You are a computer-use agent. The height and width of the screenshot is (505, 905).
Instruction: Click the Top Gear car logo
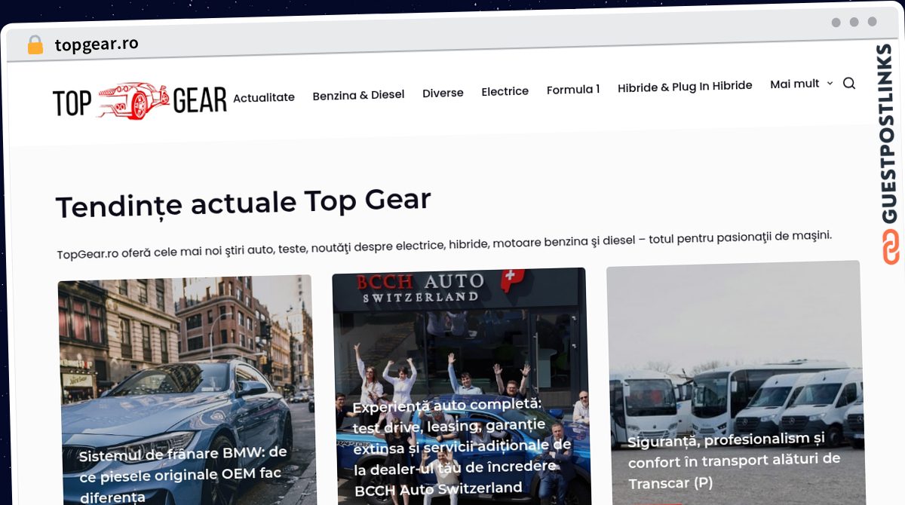[x=140, y=100]
